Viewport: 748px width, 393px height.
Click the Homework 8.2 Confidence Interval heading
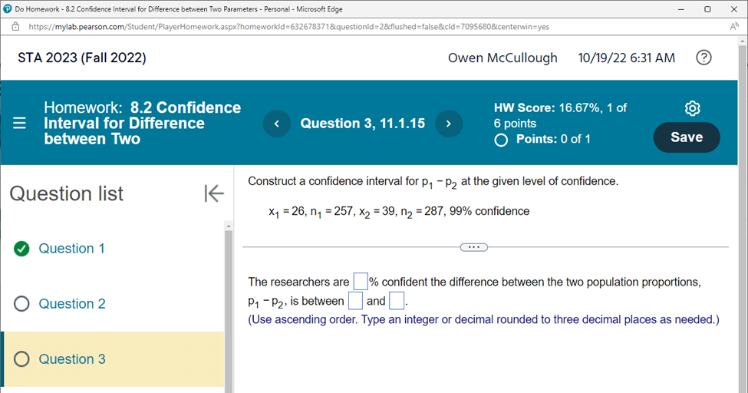coord(142,124)
